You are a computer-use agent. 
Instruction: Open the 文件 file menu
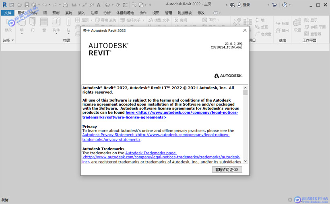(8, 13)
